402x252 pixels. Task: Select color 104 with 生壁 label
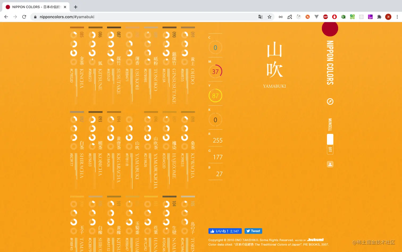[x=170, y=224]
